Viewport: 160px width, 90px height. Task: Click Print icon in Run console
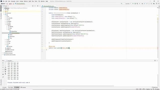(5, 72)
